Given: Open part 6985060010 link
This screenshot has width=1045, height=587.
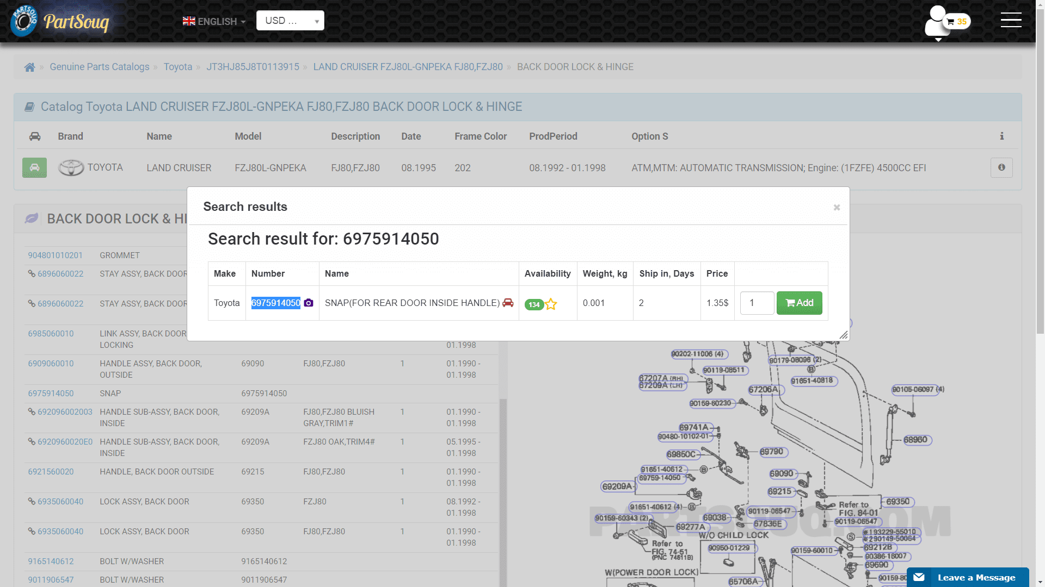Looking at the screenshot, I should tap(51, 334).
